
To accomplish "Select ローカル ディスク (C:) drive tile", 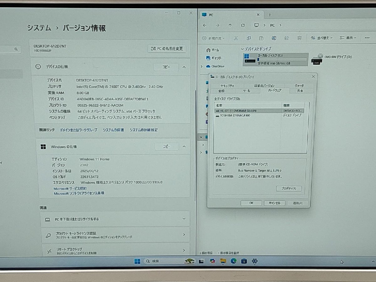I will click(x=276, y=59).
